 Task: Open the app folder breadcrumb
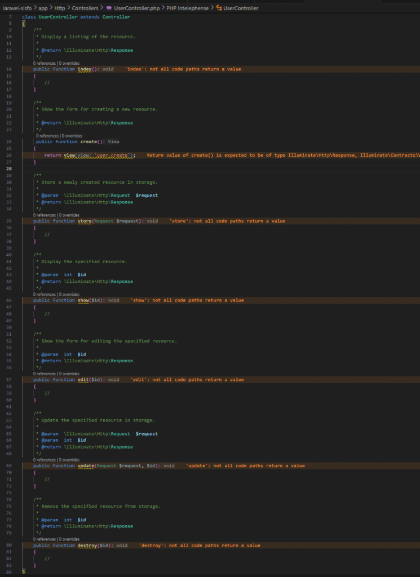tap(43, 8)
